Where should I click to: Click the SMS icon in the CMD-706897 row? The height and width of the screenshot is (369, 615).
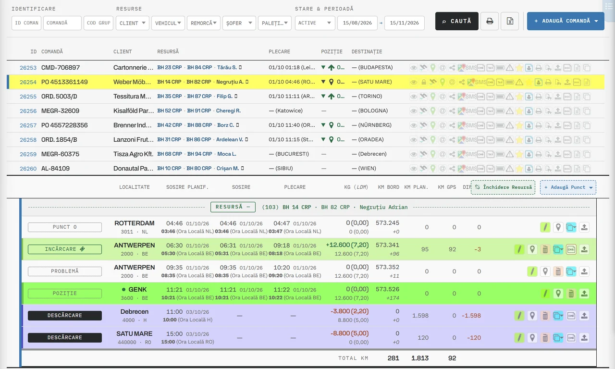point(471,68)
